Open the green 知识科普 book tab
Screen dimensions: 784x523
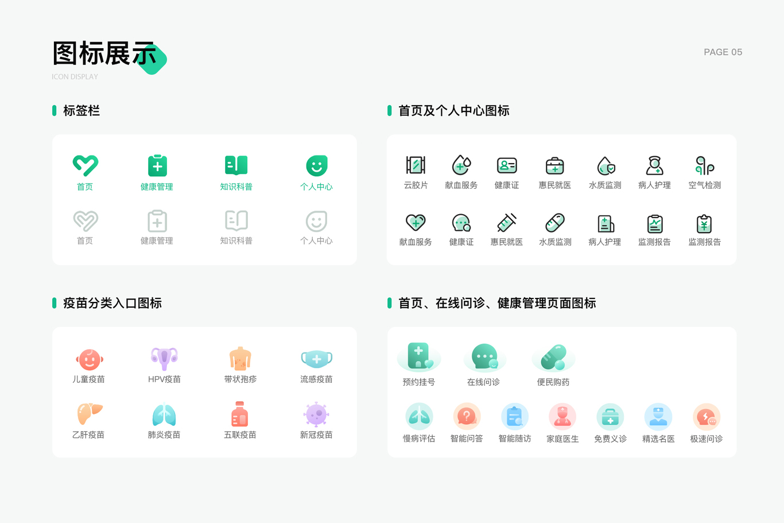236,165
